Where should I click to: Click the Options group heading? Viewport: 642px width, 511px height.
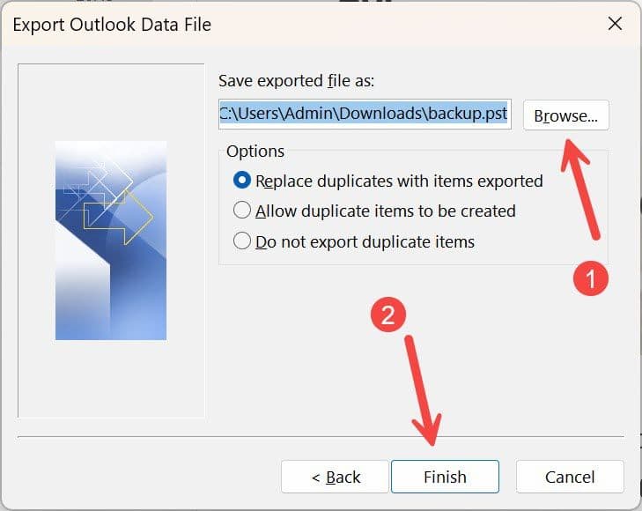[x=255, y=151]
